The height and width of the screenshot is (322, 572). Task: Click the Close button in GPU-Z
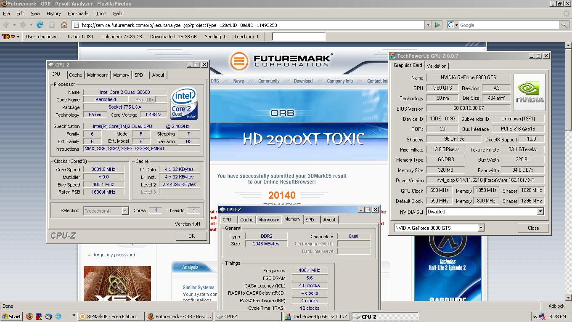point(533,228)
